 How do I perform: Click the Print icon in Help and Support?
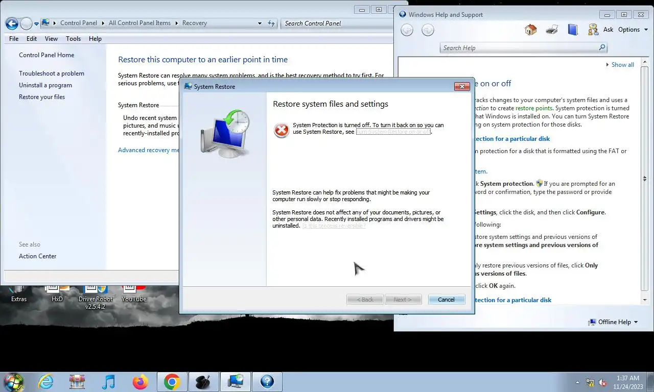pyautogui.click(x=552, y=30)
